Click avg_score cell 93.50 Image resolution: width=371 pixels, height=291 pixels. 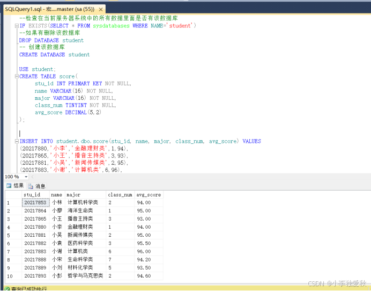click(x=149, y=268)
